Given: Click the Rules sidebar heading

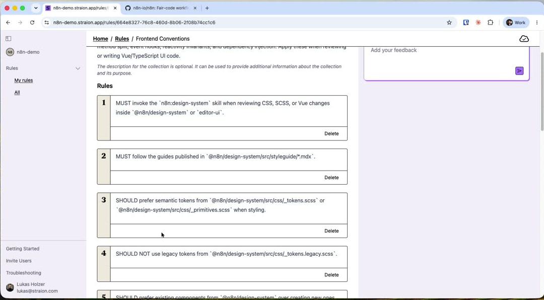Looking at the screenshot, I should tap(12, 68).
